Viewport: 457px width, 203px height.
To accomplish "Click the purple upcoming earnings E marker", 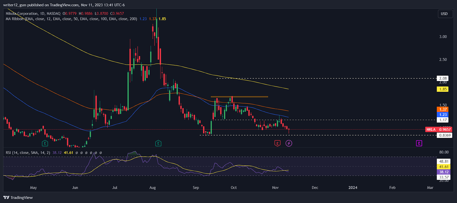I will (x=419, y=143).
